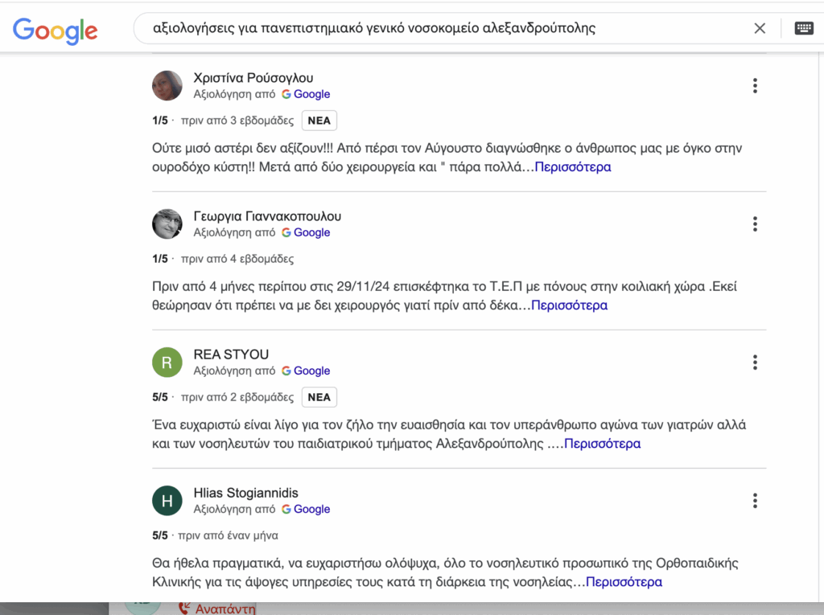Expand Hlias Stogiannidis review with Περισσότερα
The image size is (824, 615).
(x=624, y=582)
